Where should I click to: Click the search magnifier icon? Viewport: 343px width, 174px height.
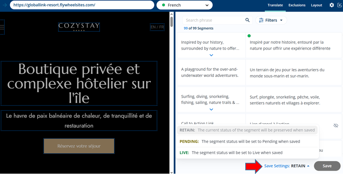coord(247,20)
